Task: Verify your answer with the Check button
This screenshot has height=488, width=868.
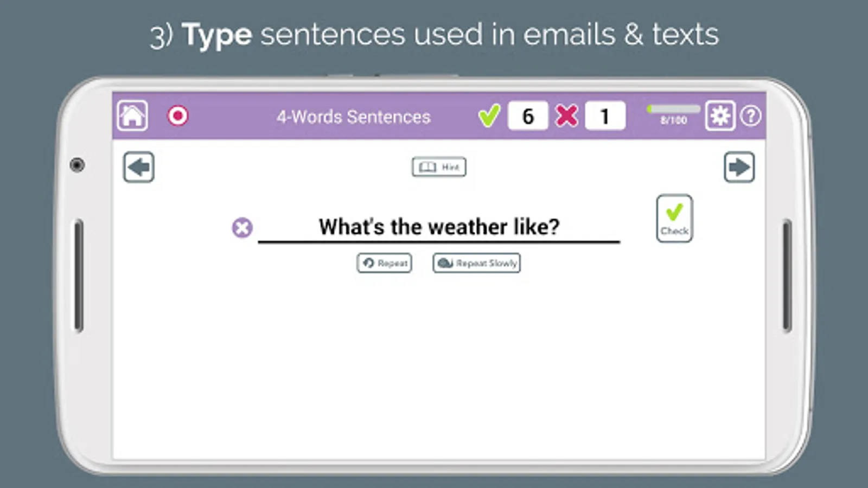Action: [x=674, y=217]
